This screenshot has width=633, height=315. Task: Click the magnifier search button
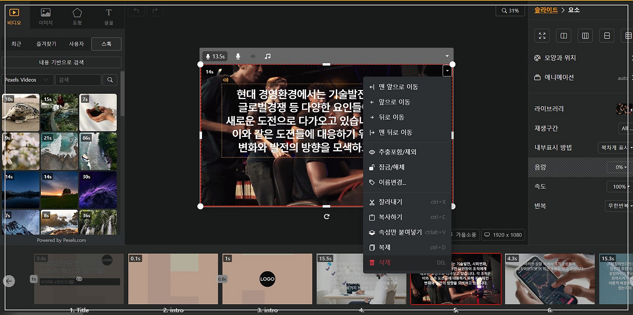tap(110, 80)
